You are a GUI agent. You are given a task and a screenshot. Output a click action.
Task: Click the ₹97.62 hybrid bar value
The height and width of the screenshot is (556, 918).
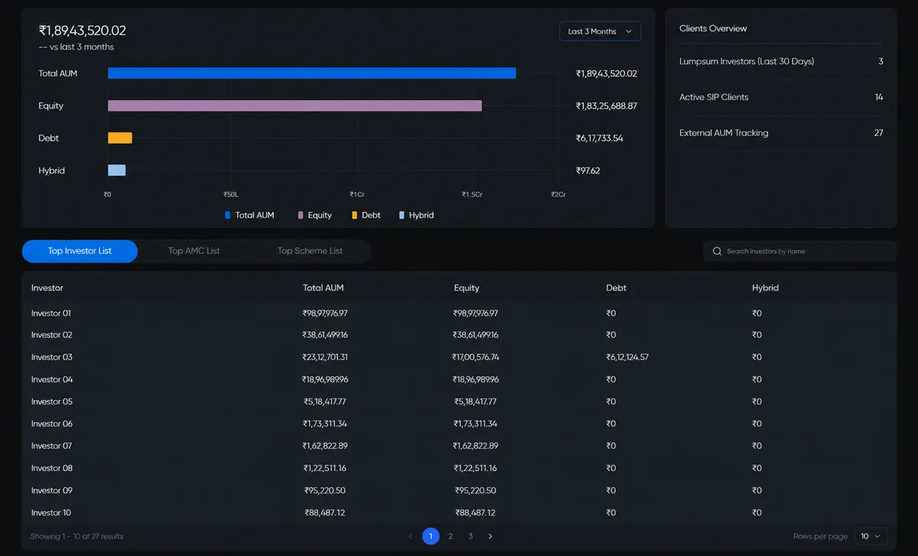tap(588, 171)
